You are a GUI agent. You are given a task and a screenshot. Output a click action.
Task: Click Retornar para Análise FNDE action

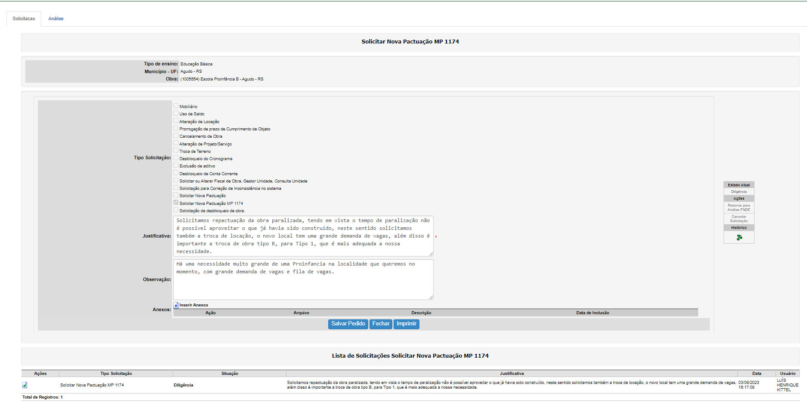tap(739, 207)
